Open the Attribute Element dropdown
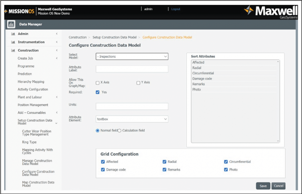302x194 pixels. coord(132,119)
